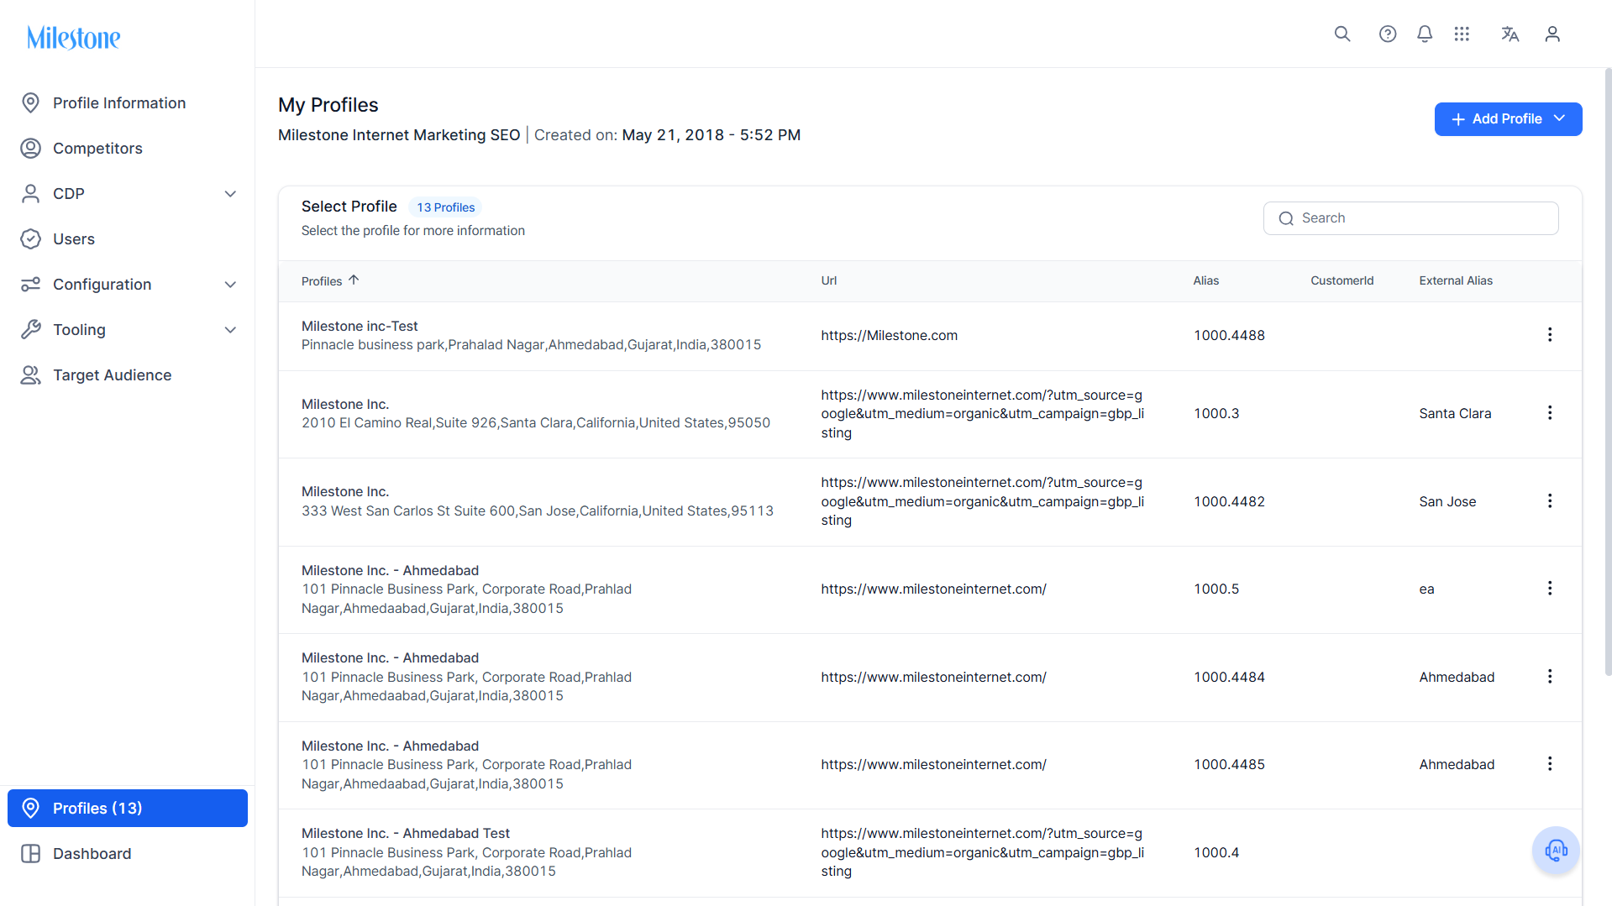Image resolution: width=1612 pixels, height=906 pixels.
Task: Click the Profile Information pin icon
Action: tap(31, 103)
